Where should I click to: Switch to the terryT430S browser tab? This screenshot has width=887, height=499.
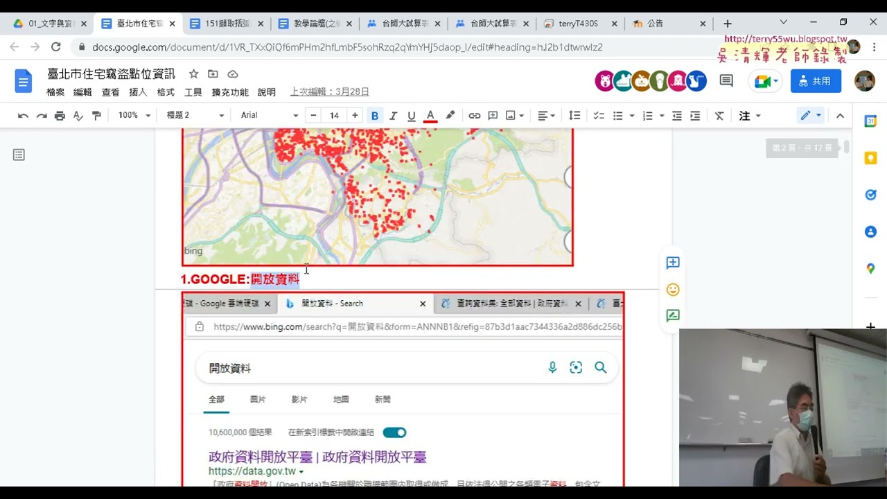(x=581, y=24)
